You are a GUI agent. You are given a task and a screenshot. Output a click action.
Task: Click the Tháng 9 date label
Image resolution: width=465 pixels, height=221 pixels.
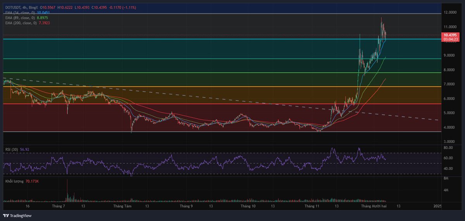click(x=186, y=207)
